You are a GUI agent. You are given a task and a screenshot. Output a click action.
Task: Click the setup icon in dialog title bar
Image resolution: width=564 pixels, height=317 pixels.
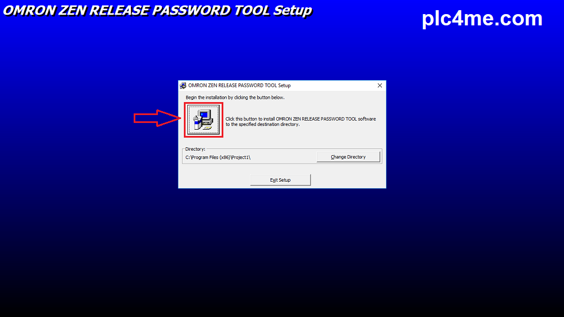183,86
